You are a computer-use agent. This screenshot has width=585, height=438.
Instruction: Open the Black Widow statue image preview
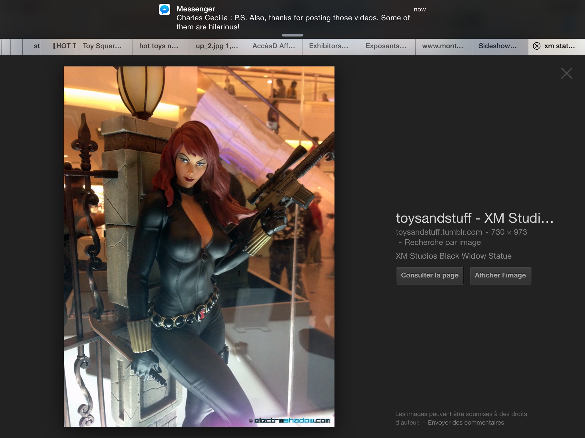[x=199, y=246]
